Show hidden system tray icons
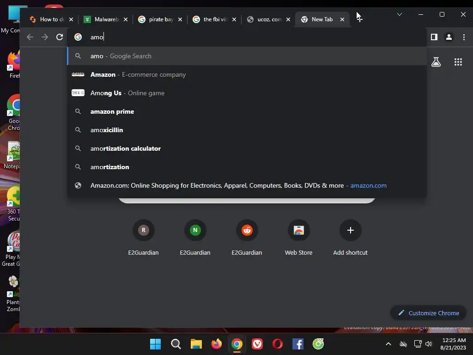The height and width of the screenshot is (355, 473). (x=388, y=344)
